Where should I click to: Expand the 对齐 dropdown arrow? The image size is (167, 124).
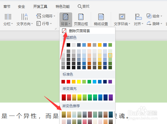(x=142, y=23)
